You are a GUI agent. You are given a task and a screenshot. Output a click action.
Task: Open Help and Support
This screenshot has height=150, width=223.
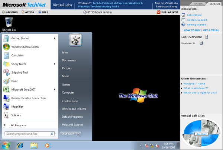(x=72, y=125)
